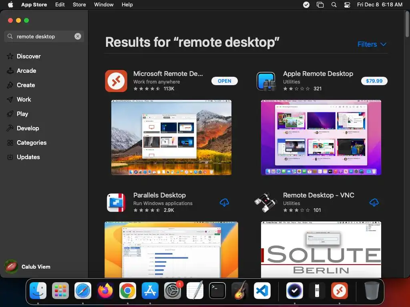The height and width of the screenshot is (307, 410).
Task: Click Microsoft Remote Desktop's 113K rating count
Action: (x=169, y=88)
